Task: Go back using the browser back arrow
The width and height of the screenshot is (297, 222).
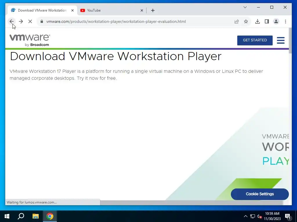Action: (x=12, y=21)
